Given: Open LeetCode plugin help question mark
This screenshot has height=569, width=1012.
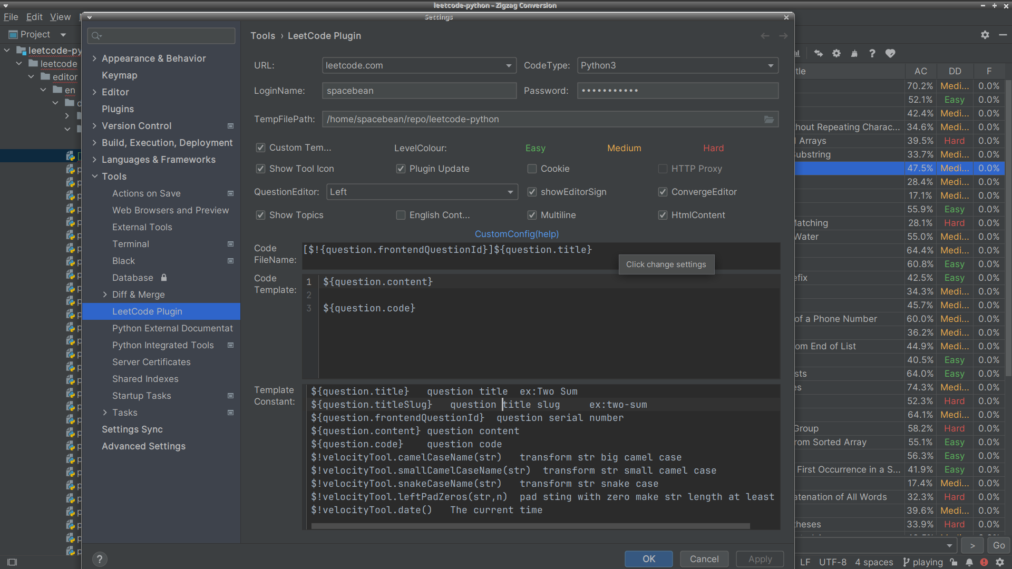Looking at the screenshot, I should tap(872, 53).
